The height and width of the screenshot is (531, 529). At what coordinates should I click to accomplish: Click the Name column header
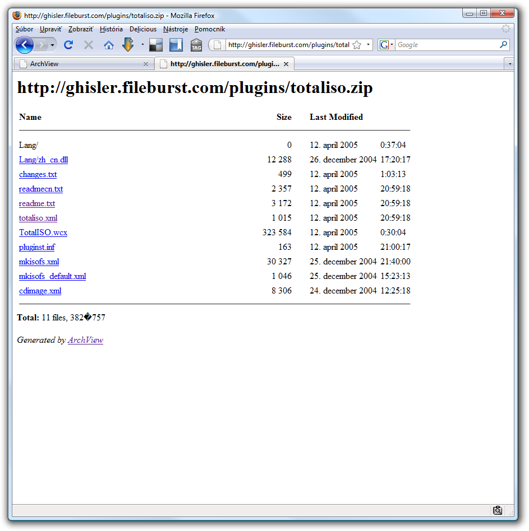(30, 117)
